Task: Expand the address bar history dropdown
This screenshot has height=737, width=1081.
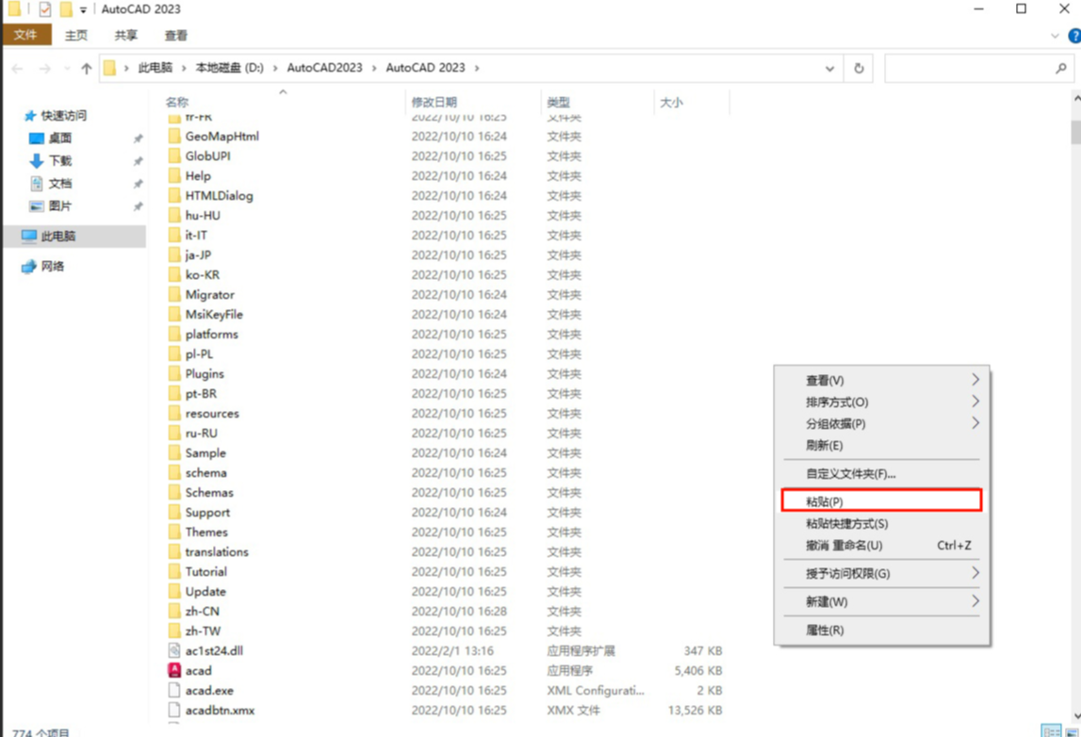Action: (829, 68)
